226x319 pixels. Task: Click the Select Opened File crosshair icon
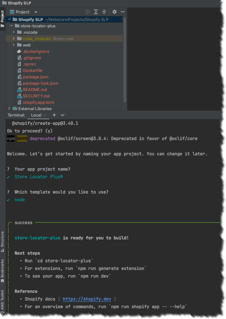[87, 11]
